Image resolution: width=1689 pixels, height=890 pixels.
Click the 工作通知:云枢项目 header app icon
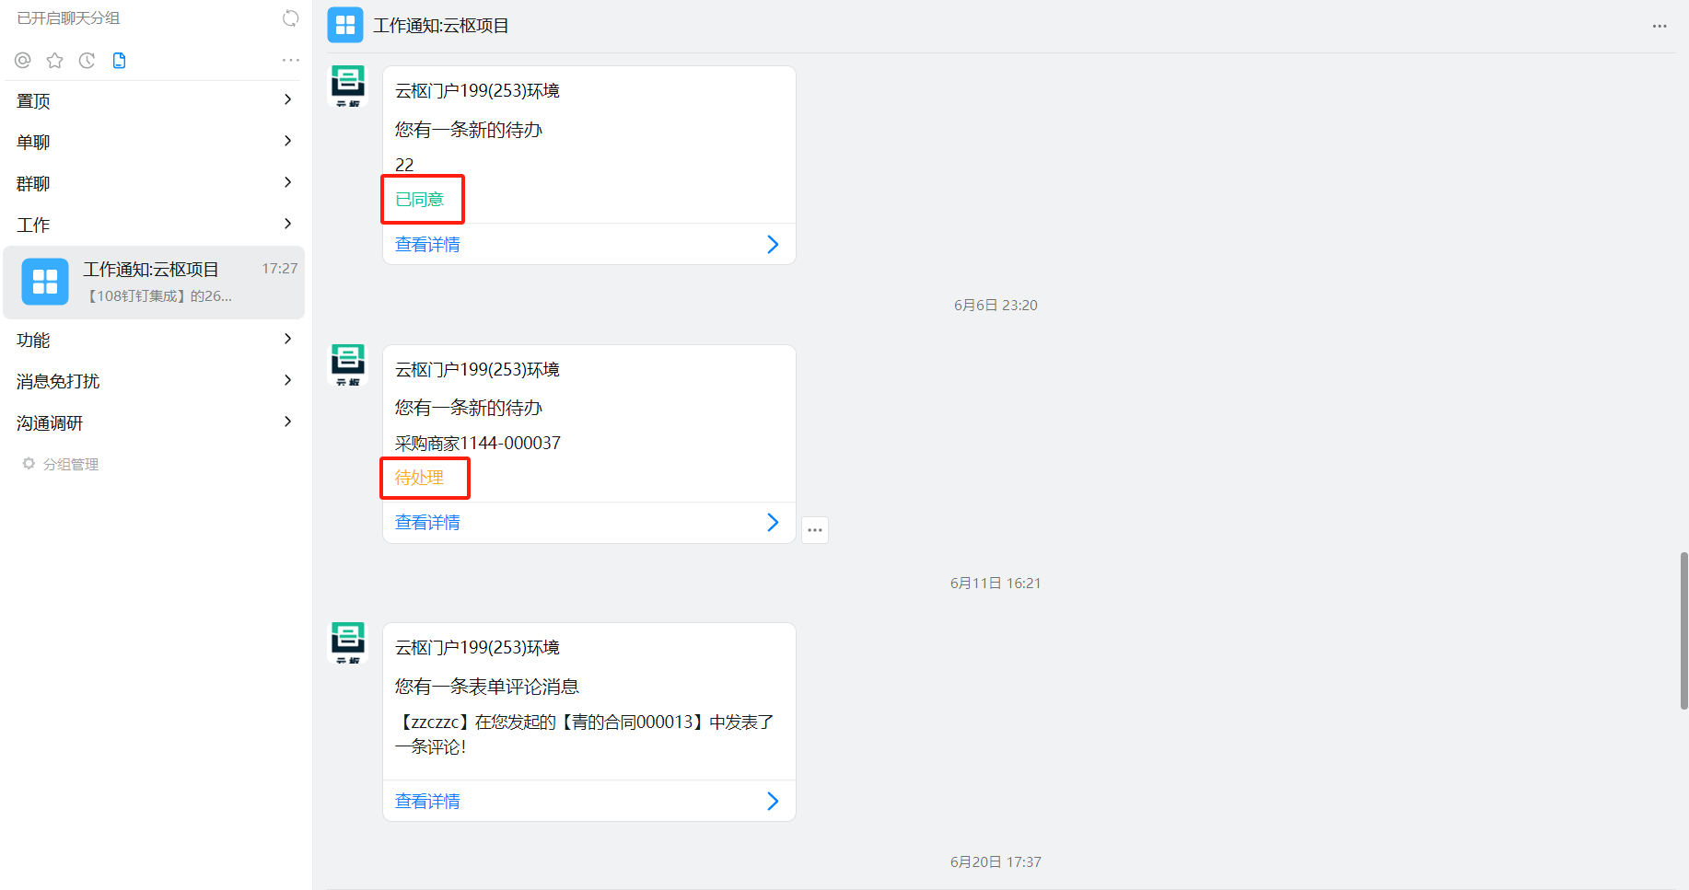pos(345,26)
